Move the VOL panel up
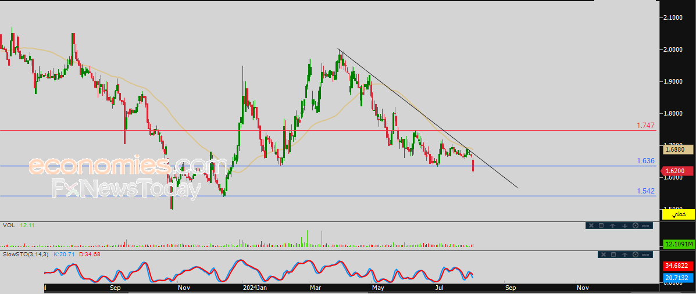Viewport: 696px width, 294px height. pos(612,225)
